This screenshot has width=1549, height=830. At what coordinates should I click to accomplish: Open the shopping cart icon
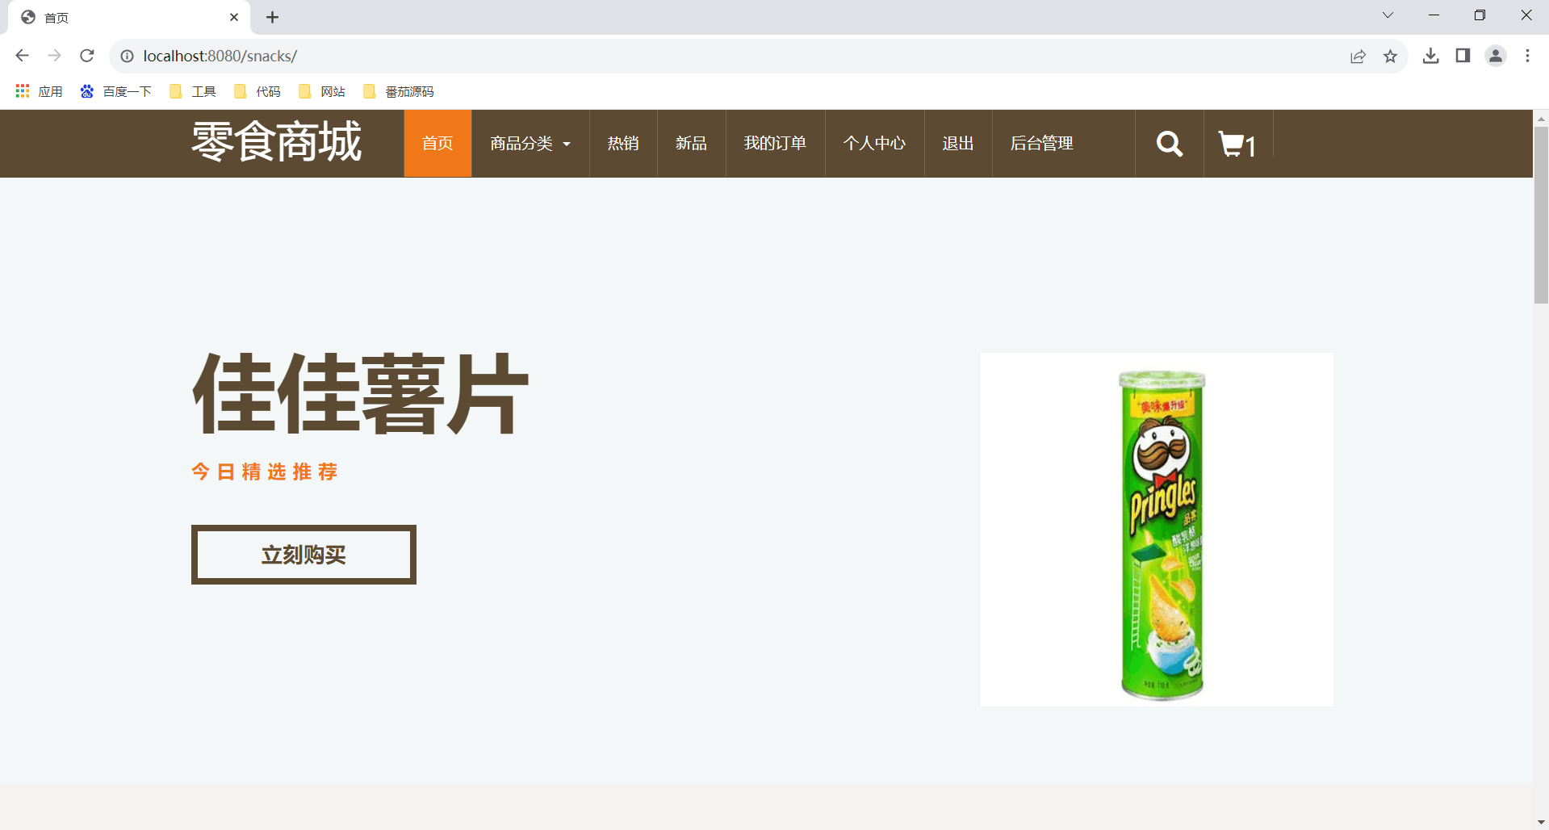tap(1237, 144)
